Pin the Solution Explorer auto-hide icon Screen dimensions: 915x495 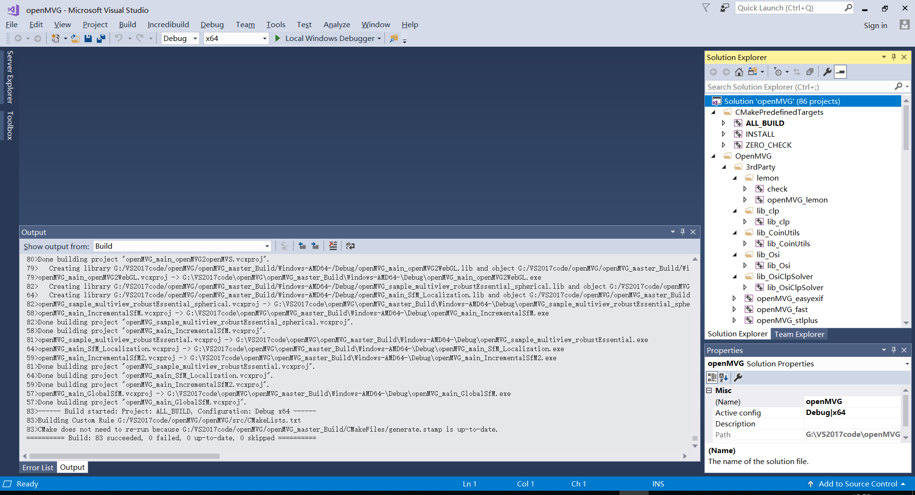894,57
